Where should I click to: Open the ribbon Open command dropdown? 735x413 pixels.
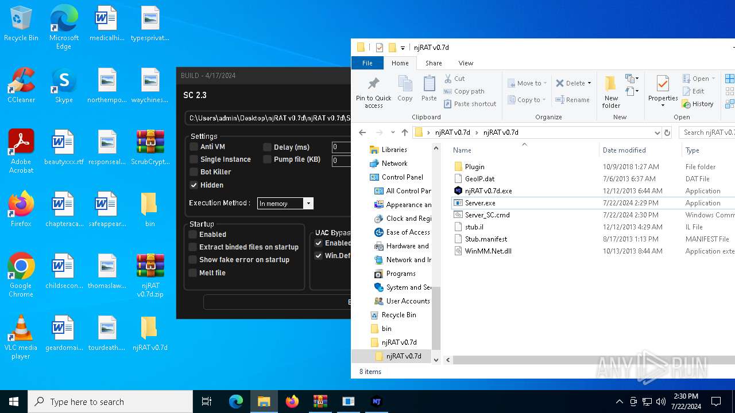pos(713,79)
